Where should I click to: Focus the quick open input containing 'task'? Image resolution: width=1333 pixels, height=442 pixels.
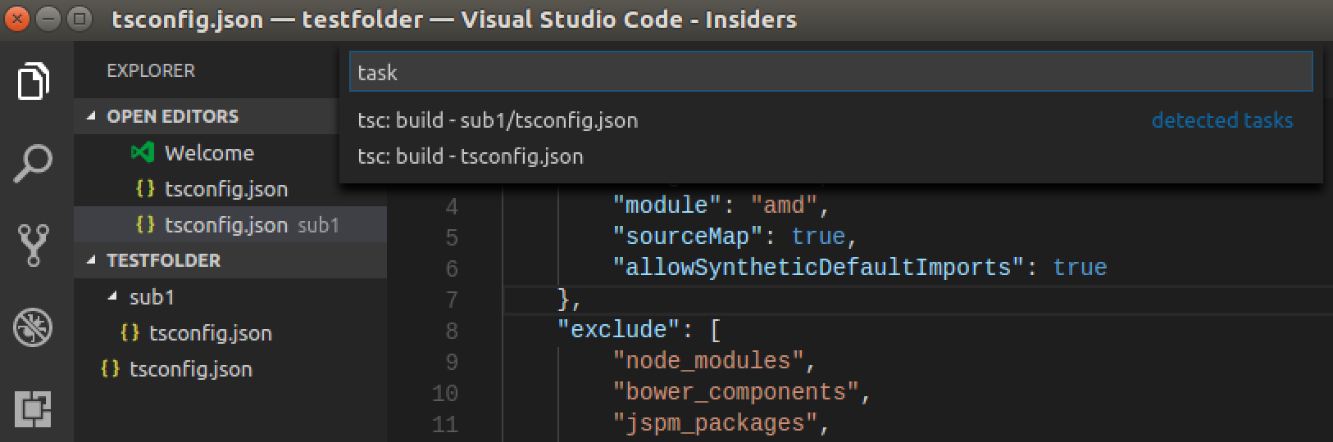point(831,72)
